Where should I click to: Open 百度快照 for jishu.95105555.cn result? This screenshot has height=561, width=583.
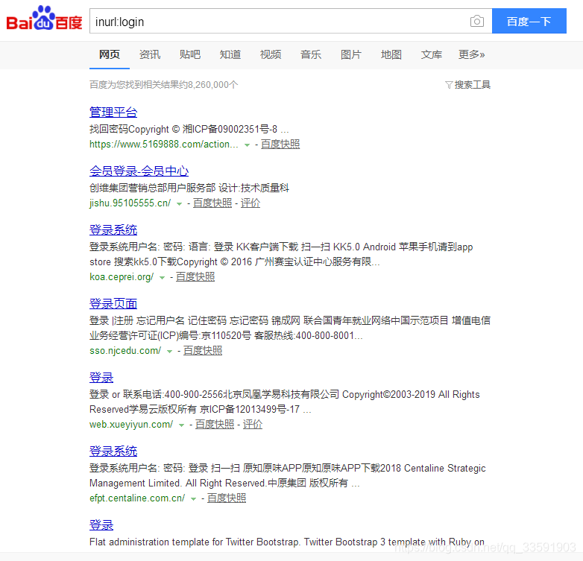coord(212,203)
